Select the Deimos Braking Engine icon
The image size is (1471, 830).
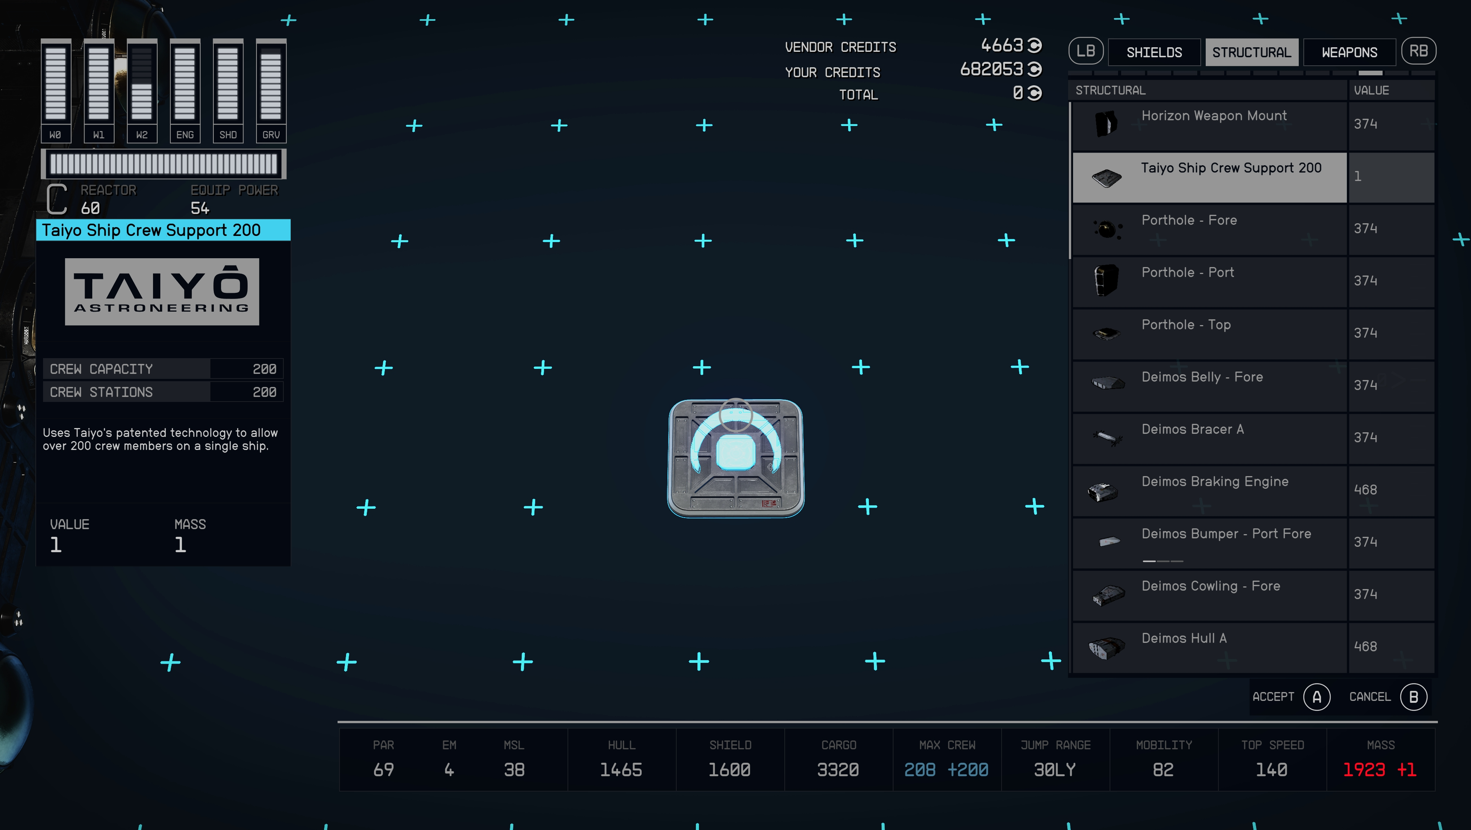point(1103,491)
